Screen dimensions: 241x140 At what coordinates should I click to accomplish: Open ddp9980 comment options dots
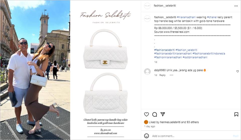(x=171, y=75)
